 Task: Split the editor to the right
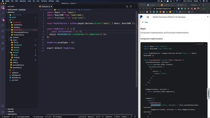(x=131, y=7)
